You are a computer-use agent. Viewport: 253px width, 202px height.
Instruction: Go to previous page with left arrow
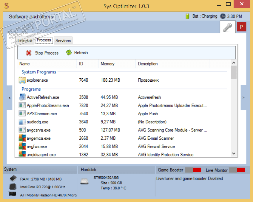10,98
